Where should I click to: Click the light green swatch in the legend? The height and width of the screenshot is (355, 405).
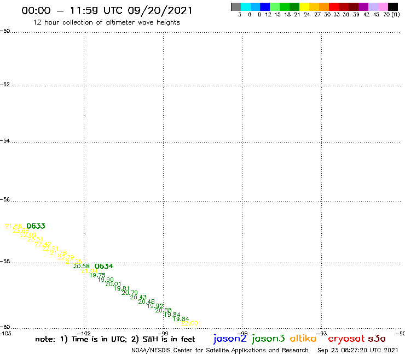click(275, 7)
